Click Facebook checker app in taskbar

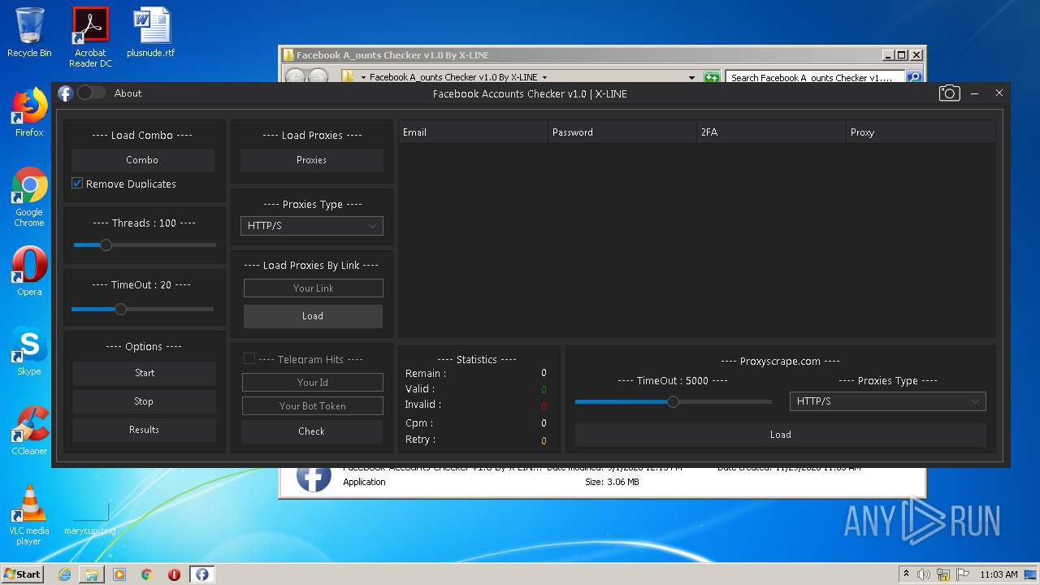click(x=201, y=574)
